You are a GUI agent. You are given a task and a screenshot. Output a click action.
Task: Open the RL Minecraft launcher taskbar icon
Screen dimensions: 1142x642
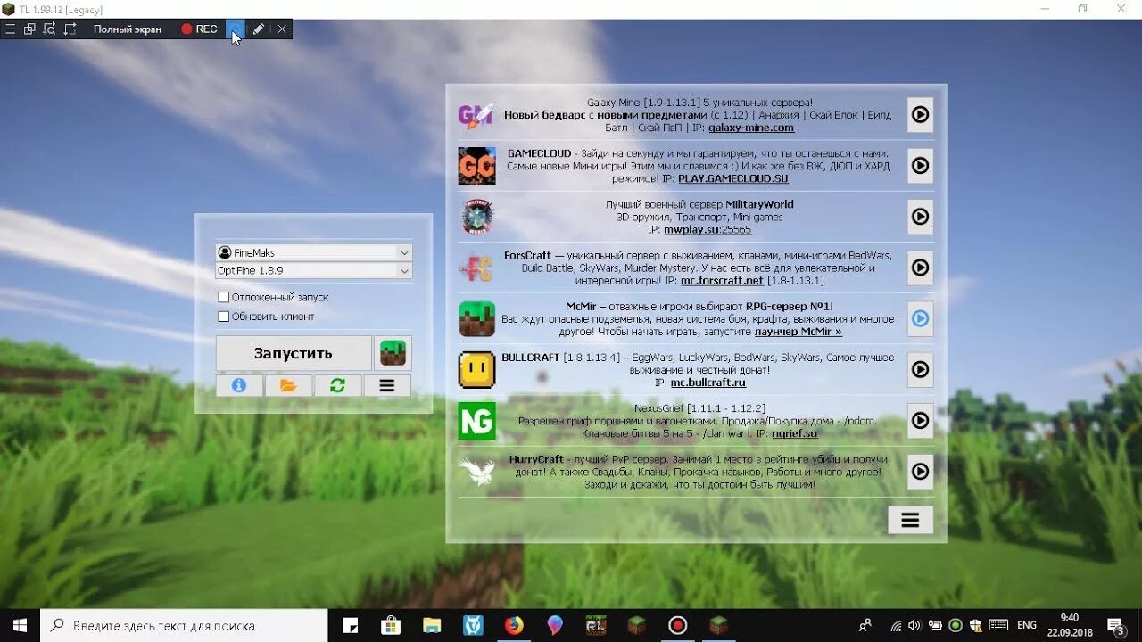click(x=596, y=626)
